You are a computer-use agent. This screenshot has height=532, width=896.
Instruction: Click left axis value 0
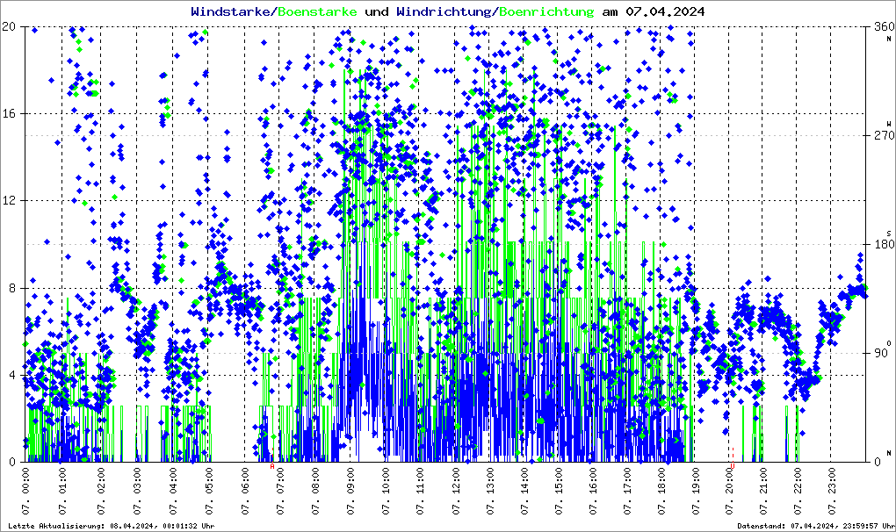click(x=12, y=463)
